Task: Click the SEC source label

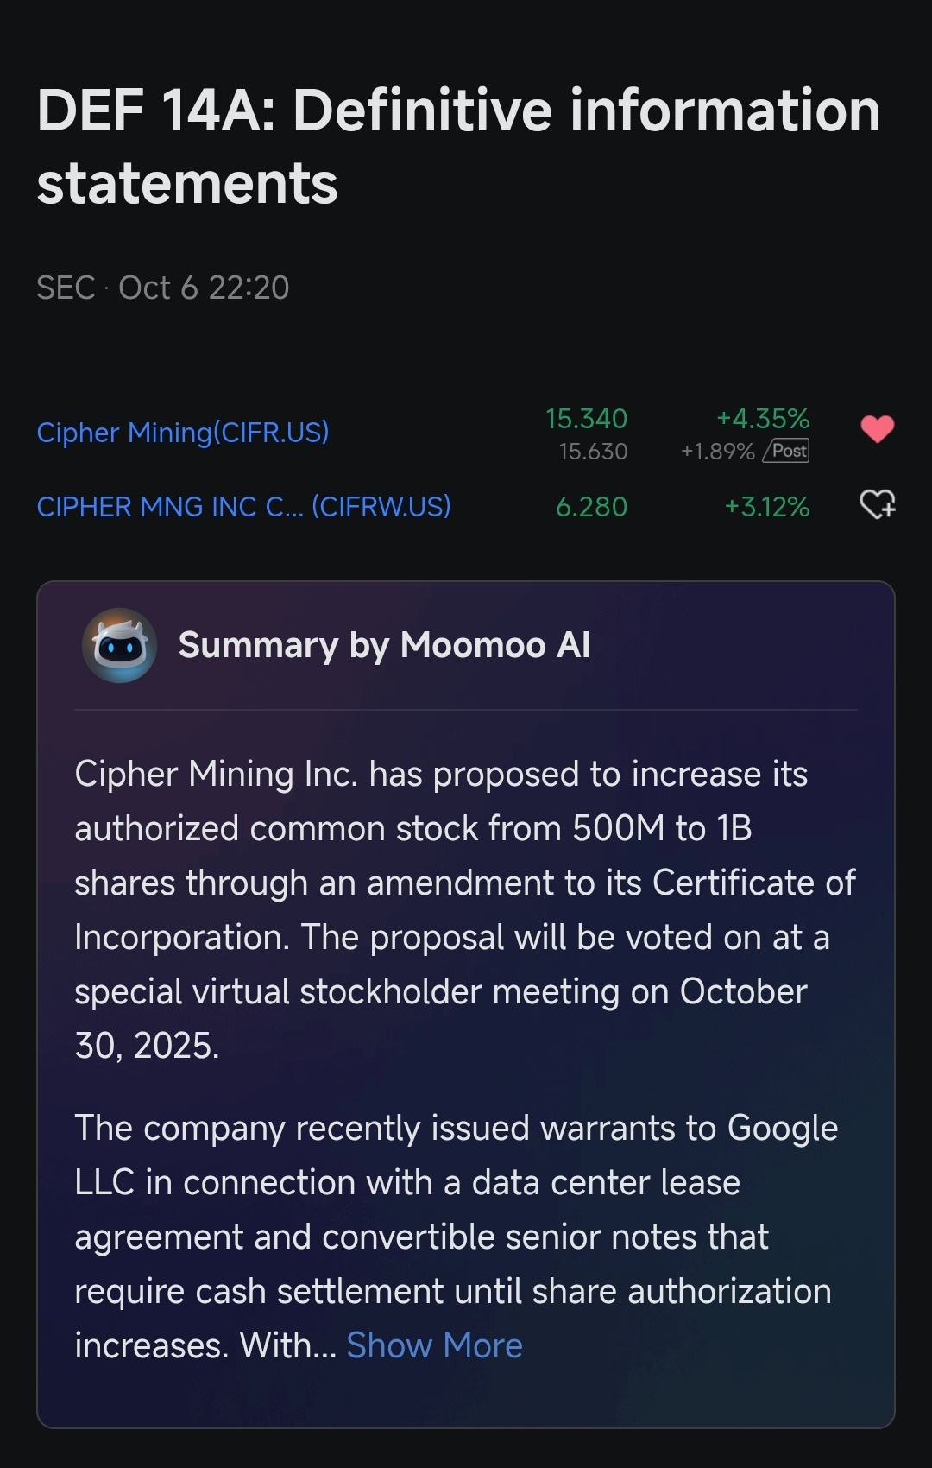Action: (x=66, y=288)
